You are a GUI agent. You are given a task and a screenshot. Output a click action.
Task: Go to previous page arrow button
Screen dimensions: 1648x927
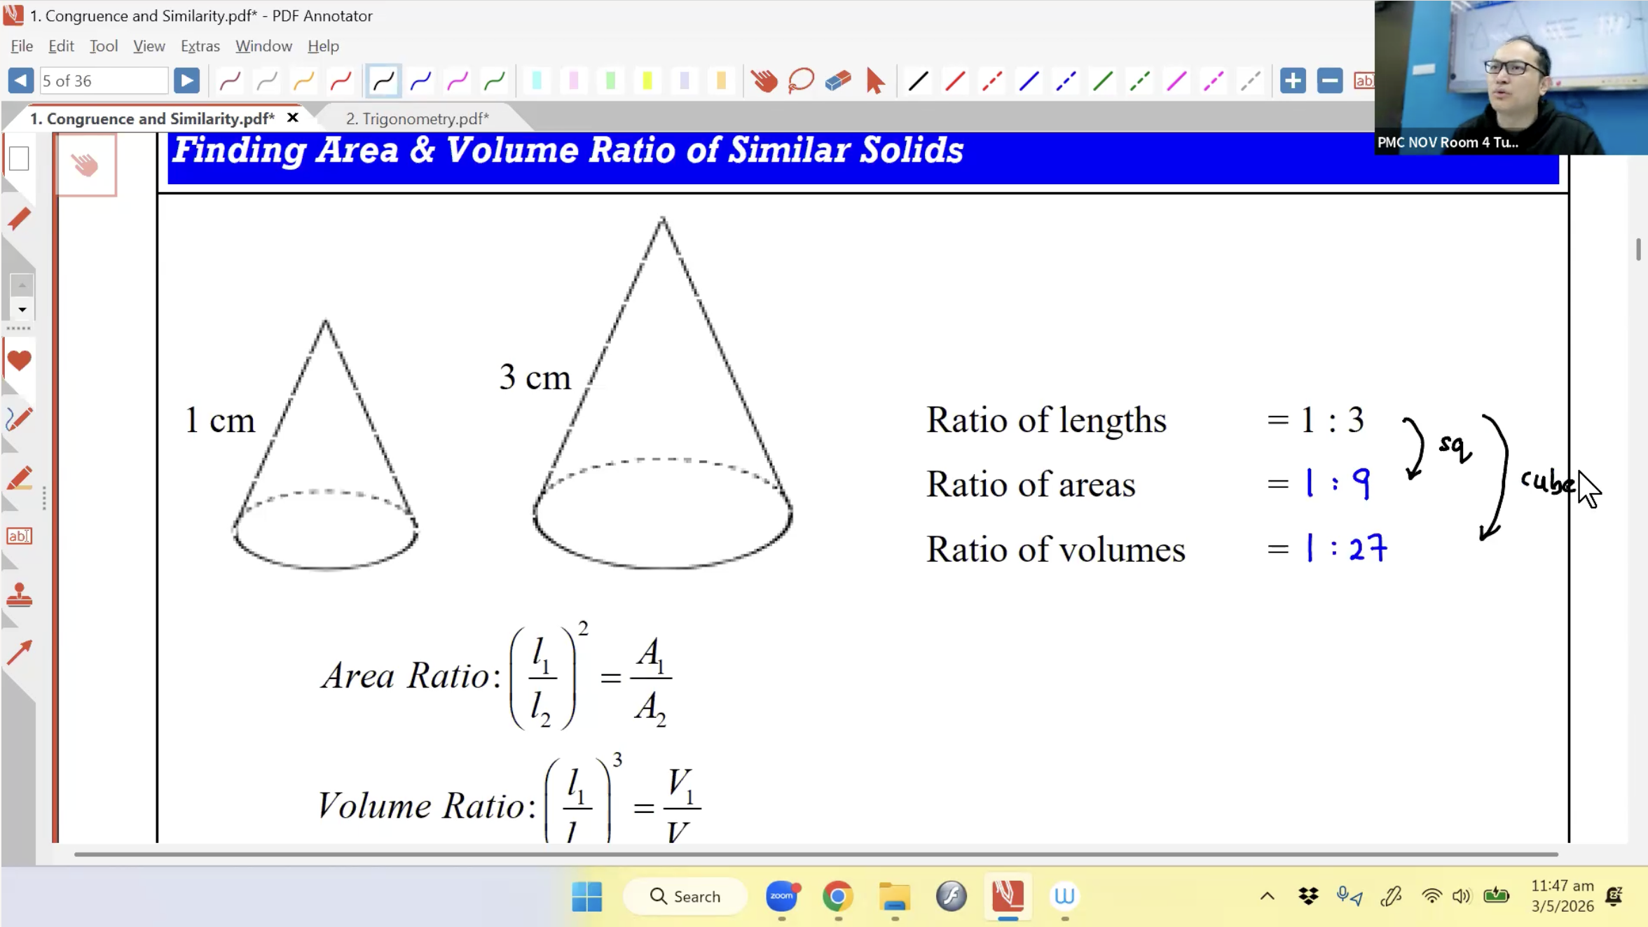click(x=21, y=81)
